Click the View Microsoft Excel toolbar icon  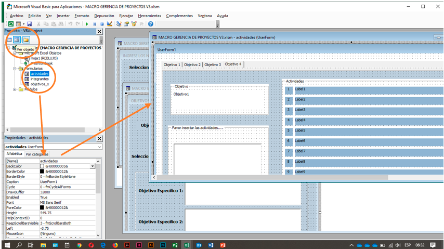tap(11, 24)
